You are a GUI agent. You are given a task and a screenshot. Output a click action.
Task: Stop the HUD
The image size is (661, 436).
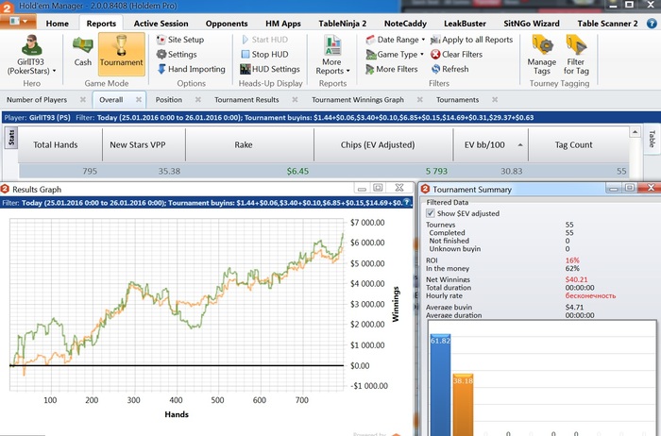click(264, 55)
